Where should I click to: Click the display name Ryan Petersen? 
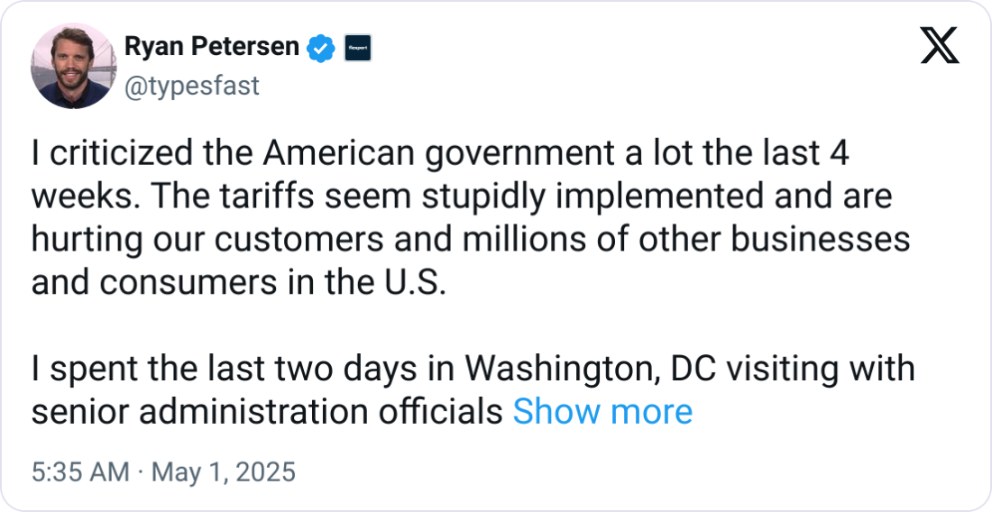212,47
